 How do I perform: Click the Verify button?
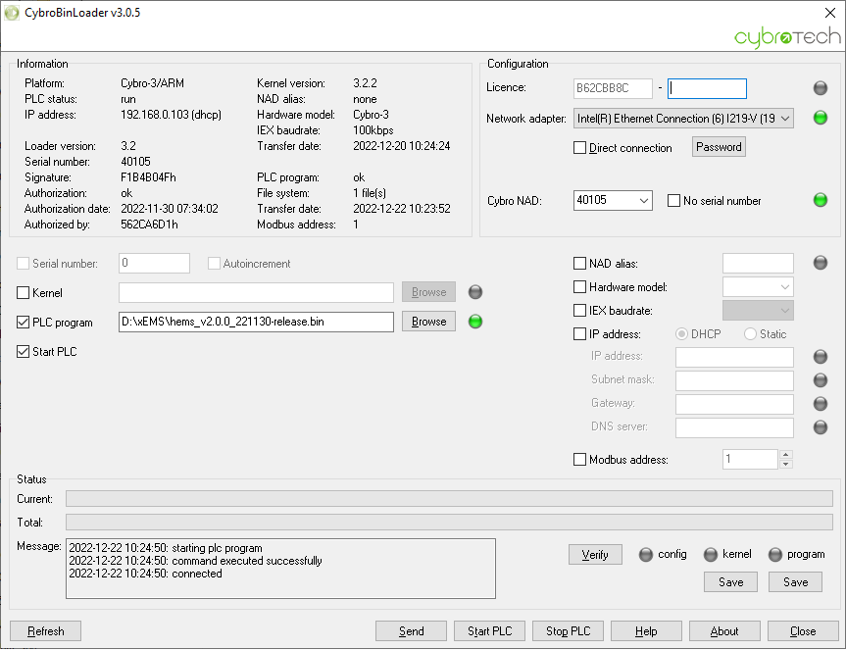595,555
